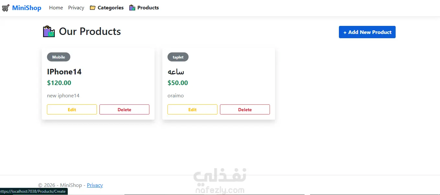Click the Our Products page heading
The image size is (440, 195).
click(90, 32)
